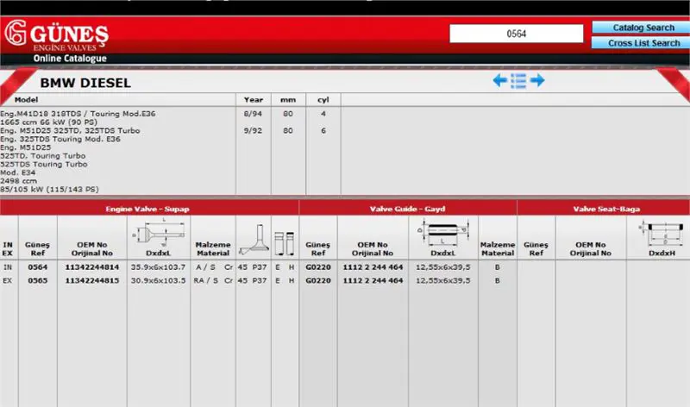Image resolution: width=690 pixels, height=407 pixels.
Task: Open the catalogue list view icon
Action: tap(518, 81)
